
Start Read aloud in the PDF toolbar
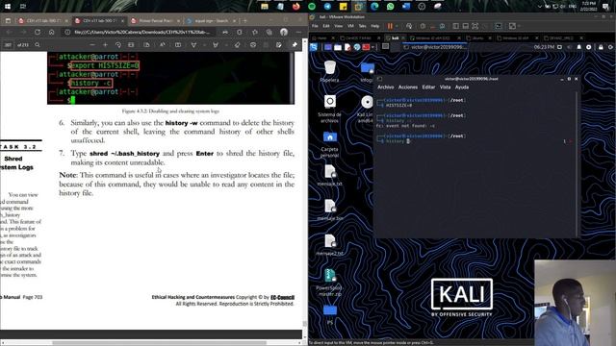163,45
